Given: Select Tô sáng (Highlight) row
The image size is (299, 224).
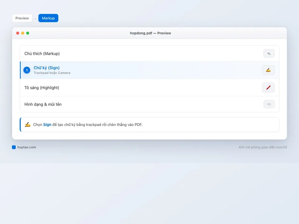Looking at the screenshot, I should coord(149,88).
